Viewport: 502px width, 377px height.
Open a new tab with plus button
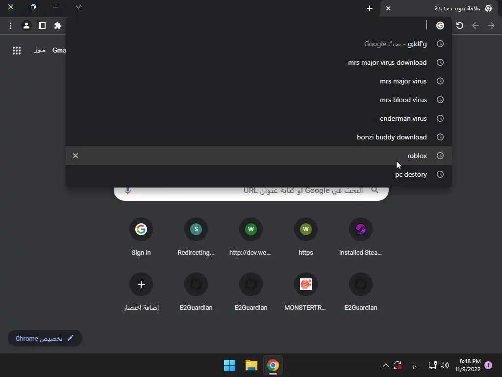[370, 8]
